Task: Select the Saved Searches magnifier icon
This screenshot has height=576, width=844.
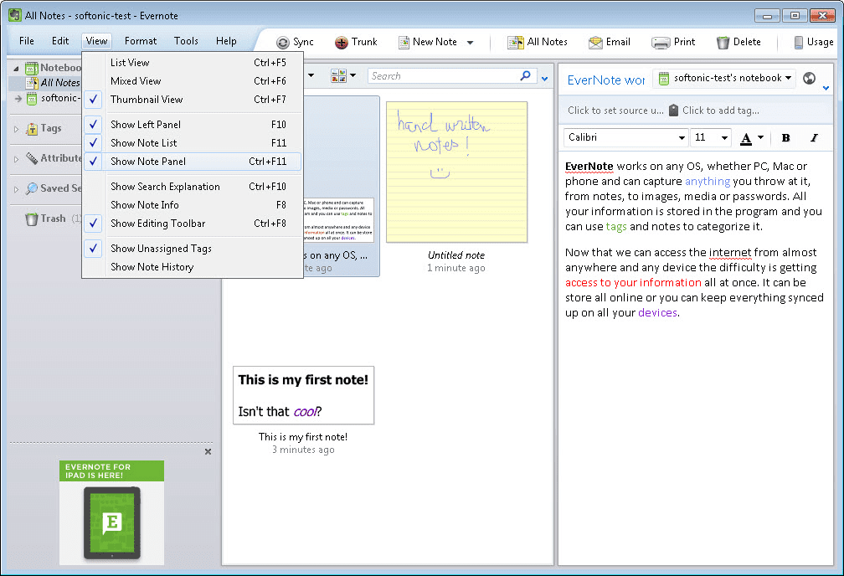Action: pos(32,188)
